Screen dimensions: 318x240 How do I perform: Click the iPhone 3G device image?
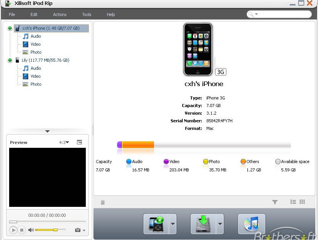[198, 49]
